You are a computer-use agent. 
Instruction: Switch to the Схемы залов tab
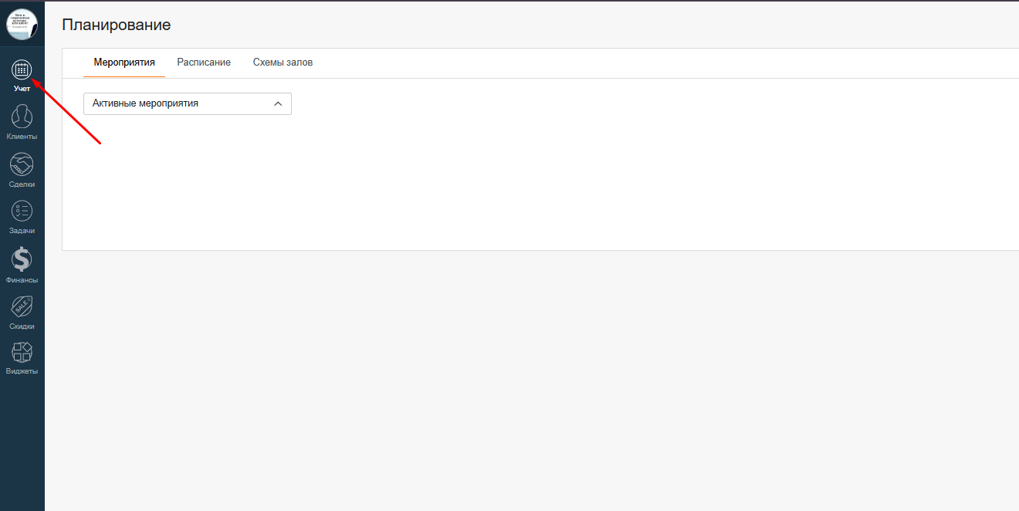point(283,63)
